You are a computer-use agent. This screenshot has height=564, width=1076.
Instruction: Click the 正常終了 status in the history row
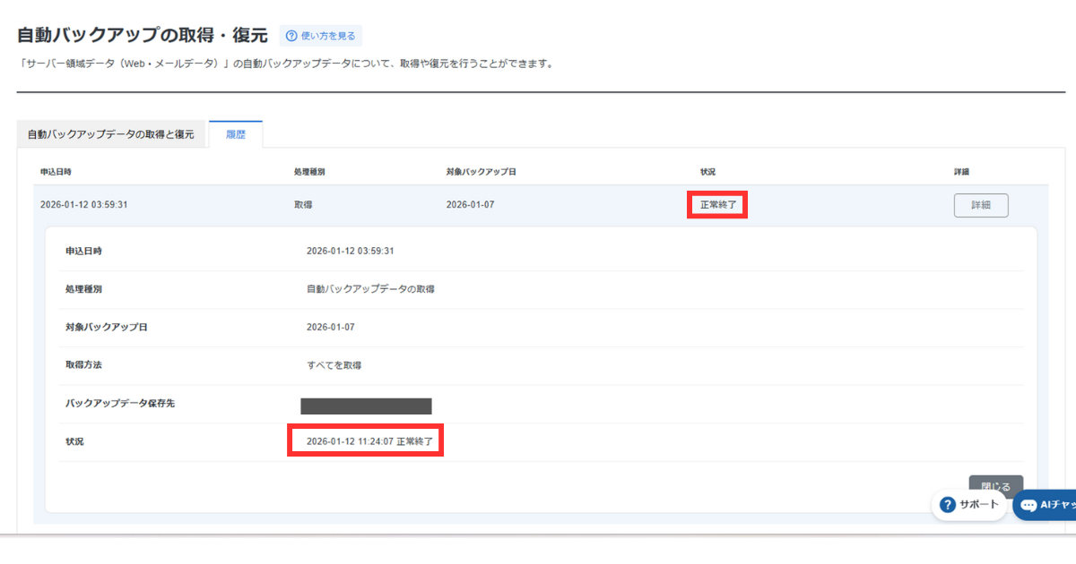[717, 205]
